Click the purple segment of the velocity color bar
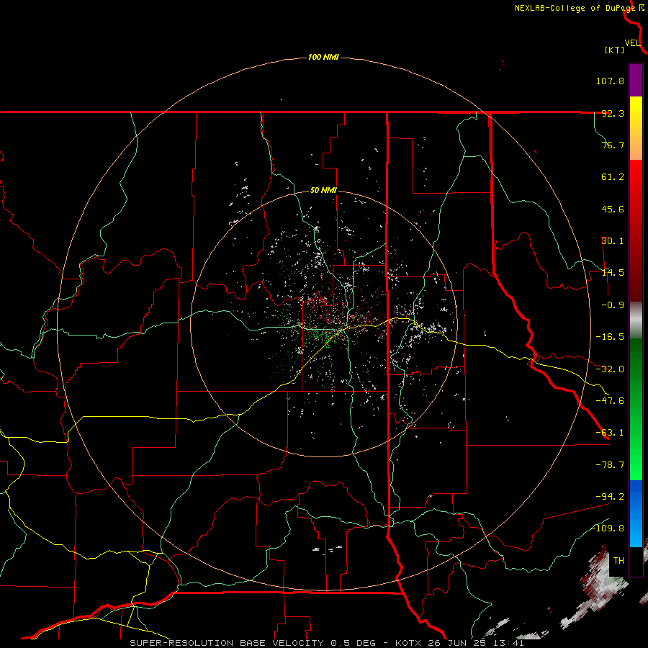This screenshot has width=648, height=648. click(x=636, y=80)
